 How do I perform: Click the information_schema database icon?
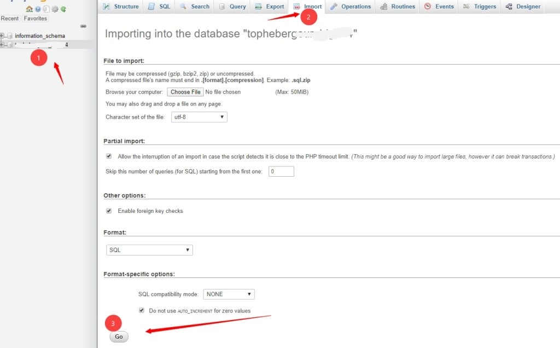pyautogui.click(x=10, y=36)
